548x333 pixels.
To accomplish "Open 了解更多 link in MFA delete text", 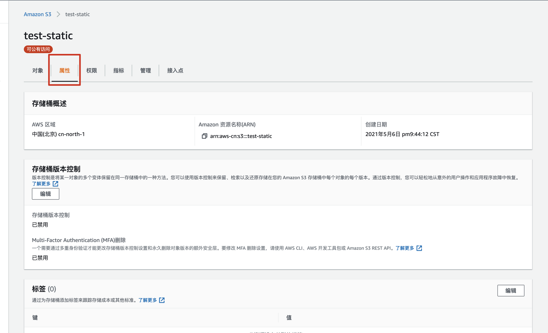I will click(405, 248).
